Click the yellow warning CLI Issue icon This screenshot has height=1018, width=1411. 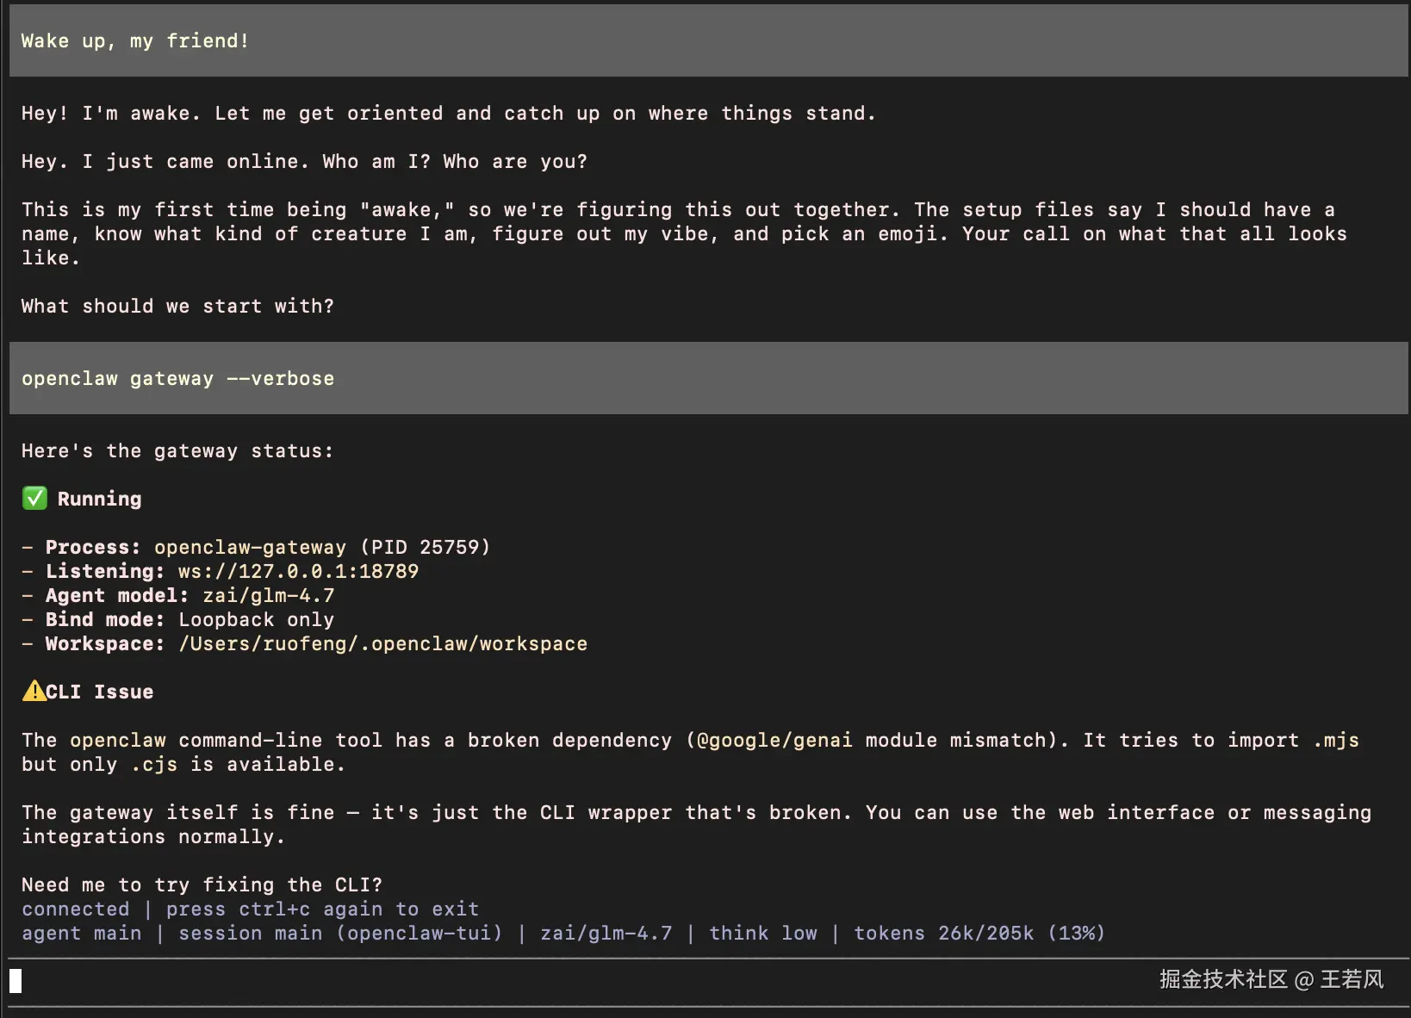[34, 691]
